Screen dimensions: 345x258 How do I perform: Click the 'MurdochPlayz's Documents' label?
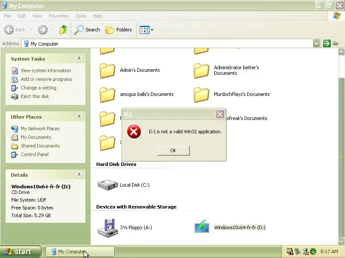tap(241, 94)
